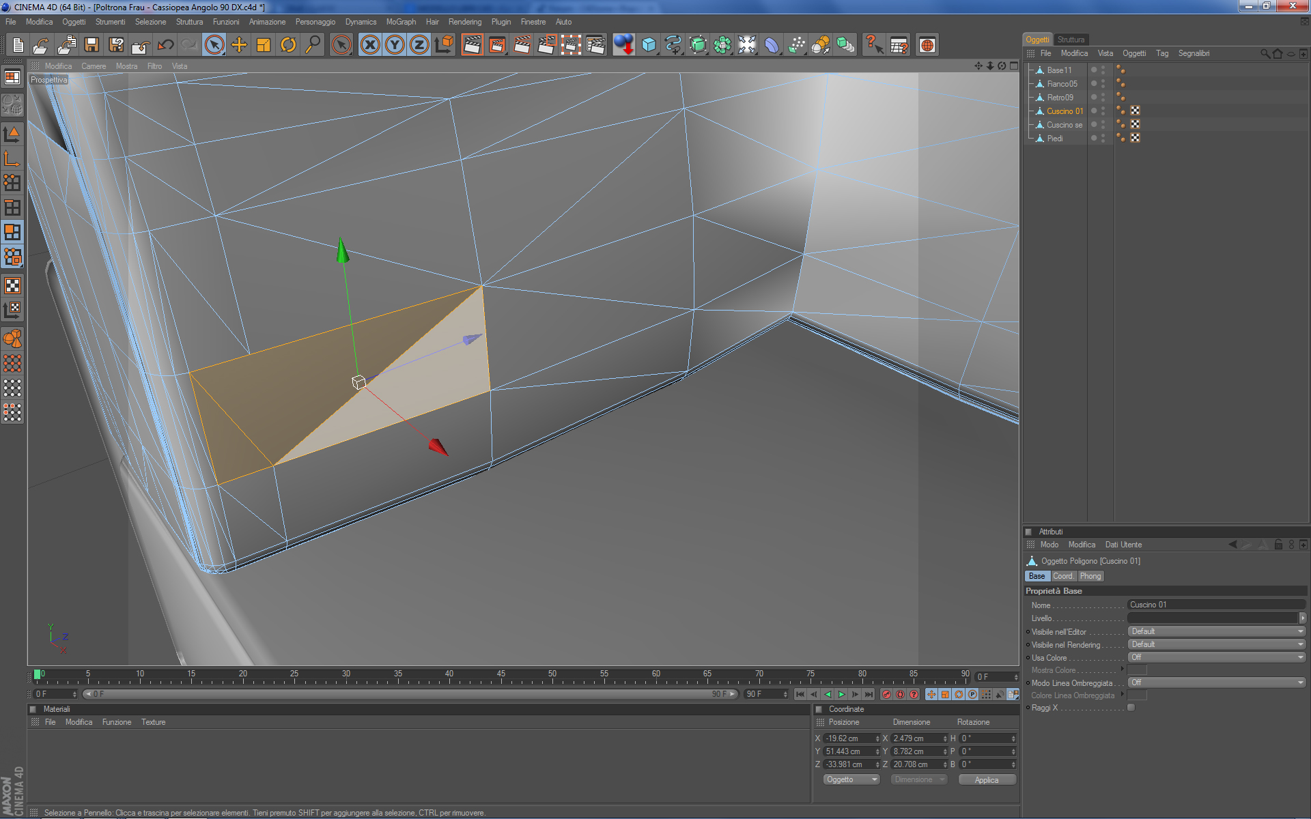Enable the Raggi X checkbox
The width and height of the screenshot is (1311, 819).
pos(1131,708)
